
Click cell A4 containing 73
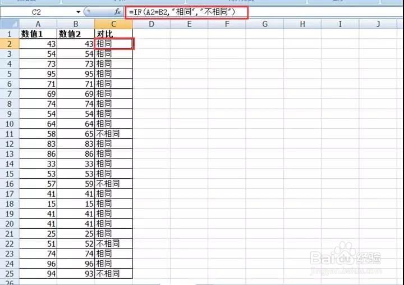coord(38,64)
